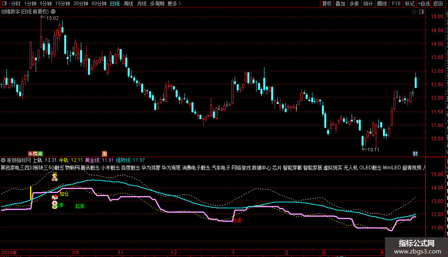Open the 股朋指标网 indicator dropdown arrow

click(3, 160)
